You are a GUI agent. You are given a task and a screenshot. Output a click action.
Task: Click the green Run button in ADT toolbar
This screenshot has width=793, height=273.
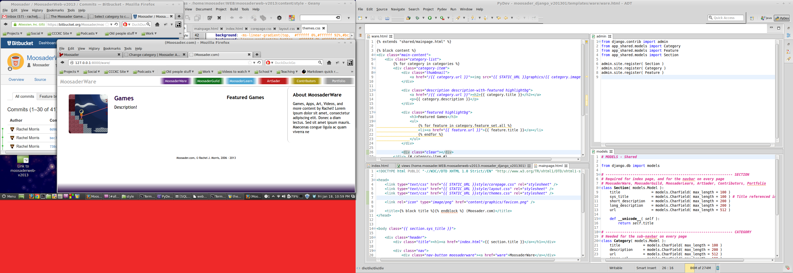430,18
